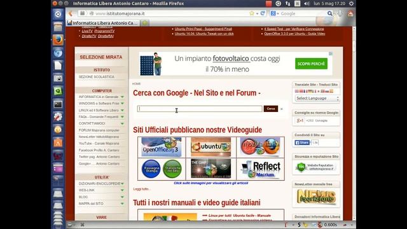Launch the system settings tool icon in the dock
407x229 pixels.
click(x=58, y=117)
